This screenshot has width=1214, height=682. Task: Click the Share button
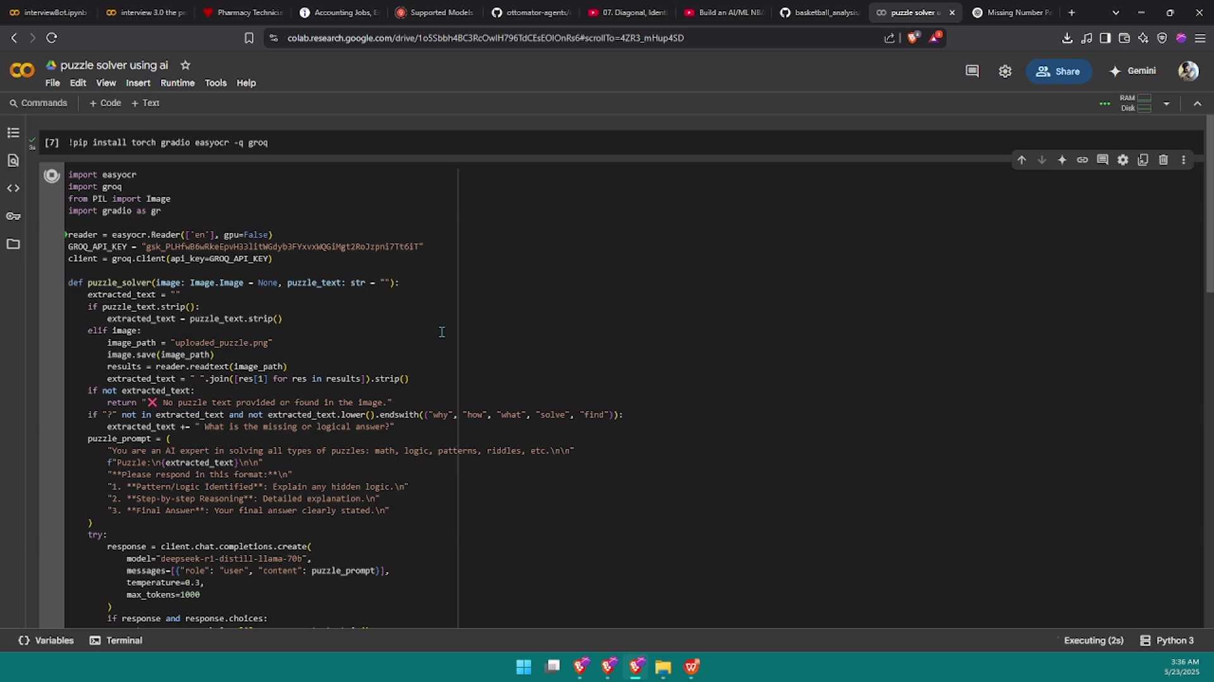pyautogui.click(x=1058, y=71)
